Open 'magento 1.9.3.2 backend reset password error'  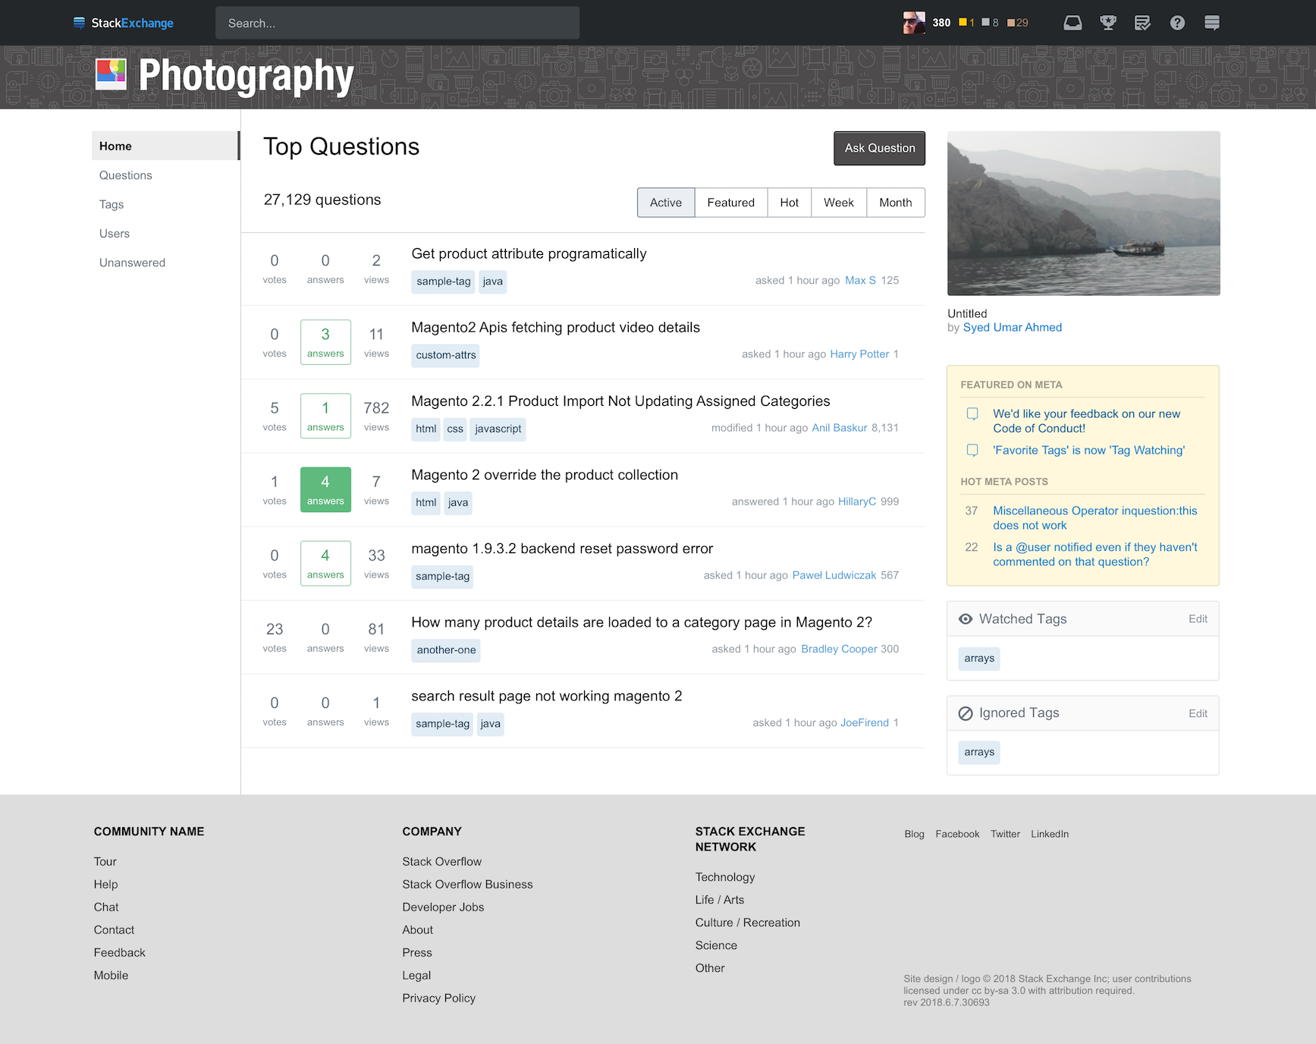[562, 549]
